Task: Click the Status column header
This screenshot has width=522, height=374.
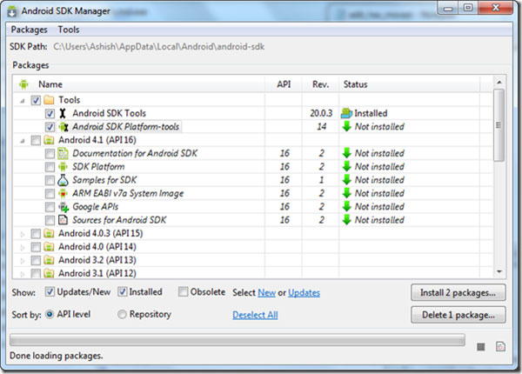Action: point(410,84)
